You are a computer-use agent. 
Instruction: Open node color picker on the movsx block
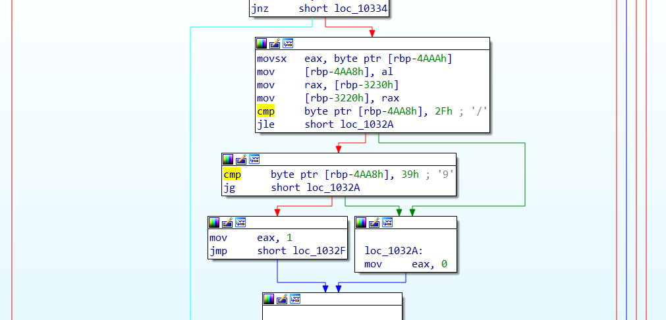coord(262,43)
